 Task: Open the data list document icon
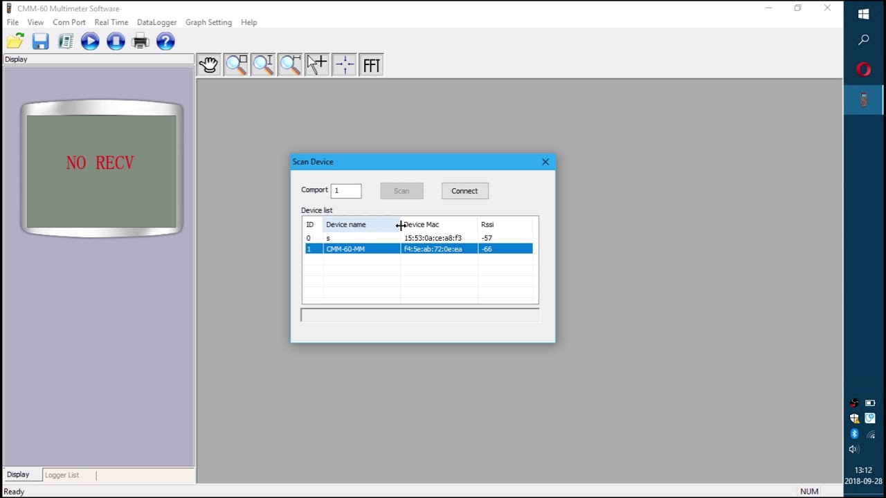click(66, 41)
